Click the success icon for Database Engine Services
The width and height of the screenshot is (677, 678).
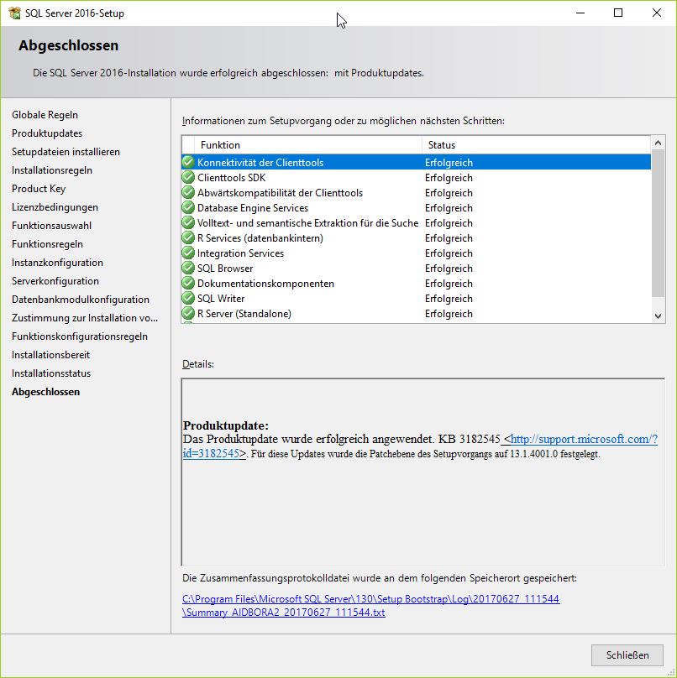[188, 207]
